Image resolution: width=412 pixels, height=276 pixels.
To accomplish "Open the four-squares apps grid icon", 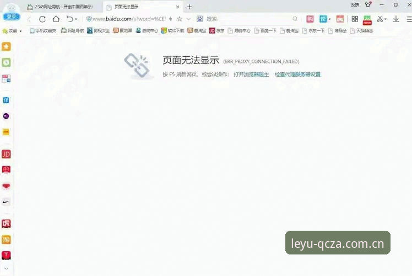I will [355, 19].
